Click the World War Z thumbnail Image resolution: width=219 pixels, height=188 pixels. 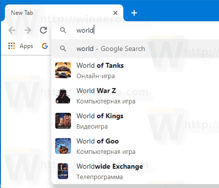tap(63, 95)
